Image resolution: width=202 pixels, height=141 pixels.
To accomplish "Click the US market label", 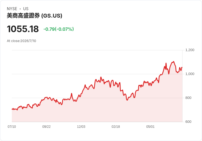I will 26,9.
